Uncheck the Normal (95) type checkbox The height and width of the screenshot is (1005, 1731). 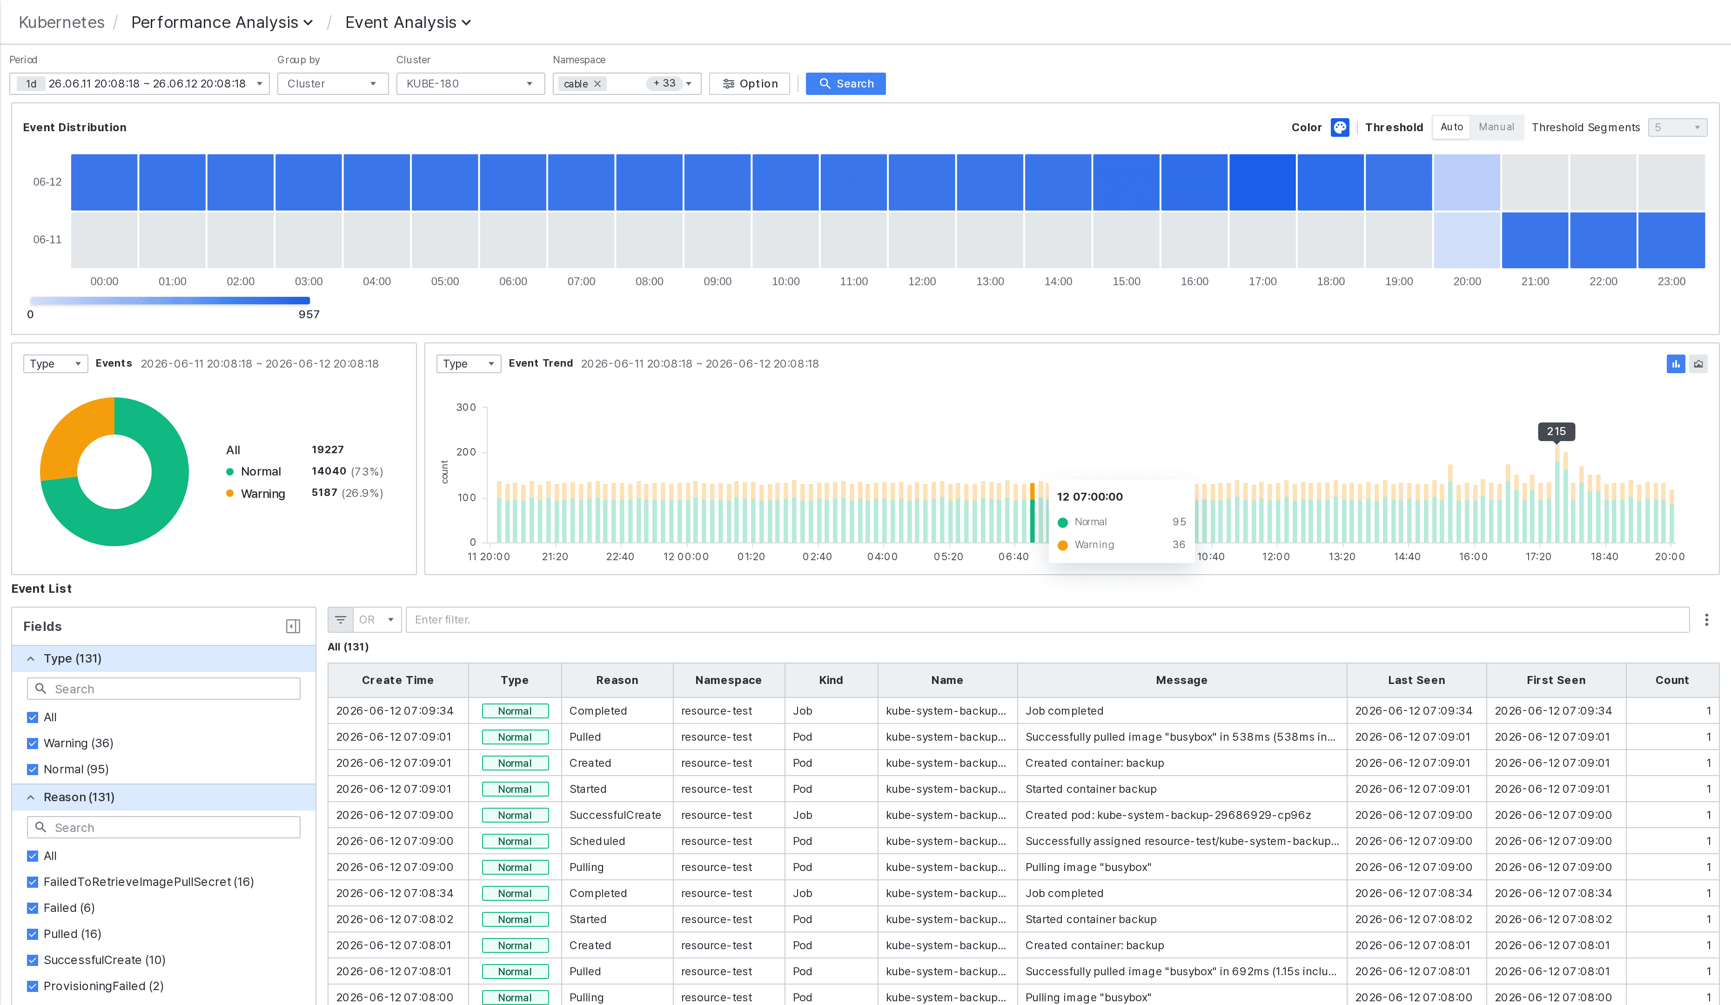coord(32,770)
